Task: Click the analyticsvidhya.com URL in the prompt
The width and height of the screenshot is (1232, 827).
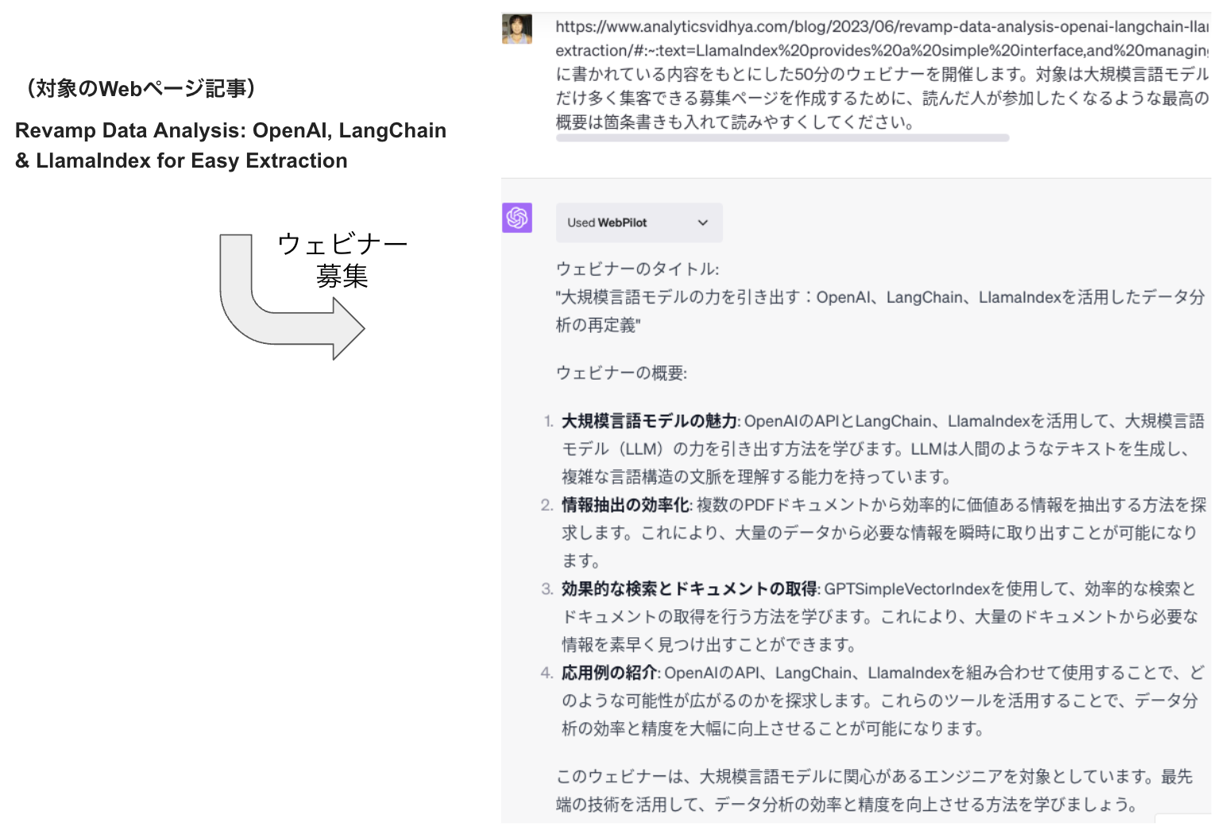Action: [x=882, y=38]
